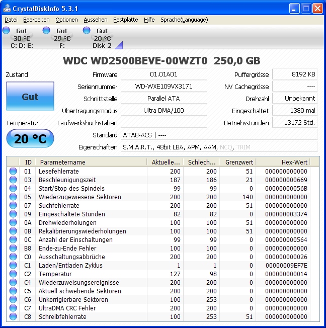Click the Puffergrösse value 8192 KB

pyautogui.click(x=295, y=74)
